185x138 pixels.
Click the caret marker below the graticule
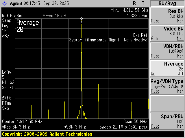(61, 120)
